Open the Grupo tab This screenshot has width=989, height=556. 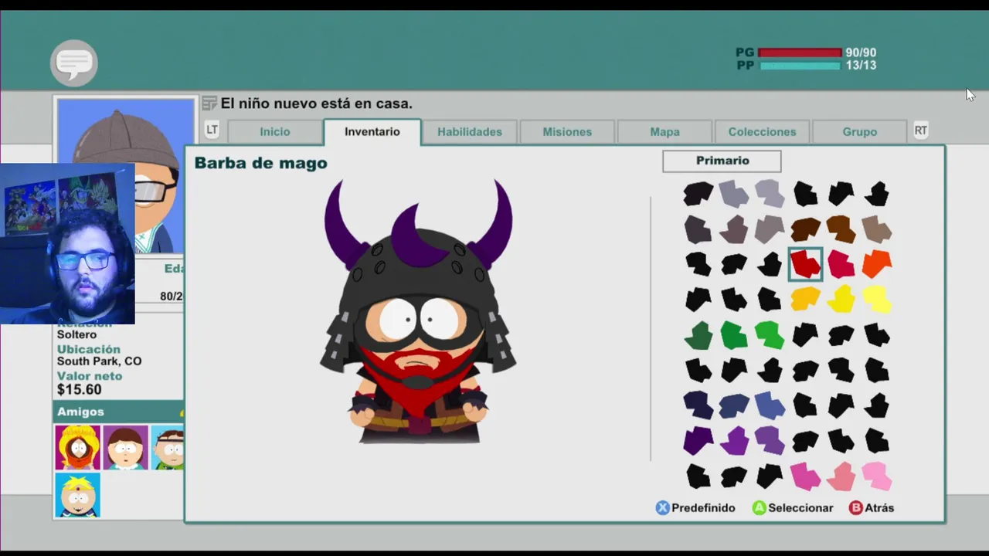[x=860, y=132]
